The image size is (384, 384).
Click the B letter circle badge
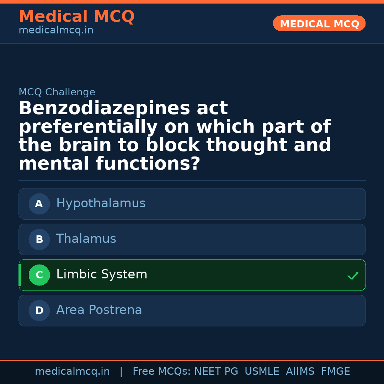coord(39,240)
